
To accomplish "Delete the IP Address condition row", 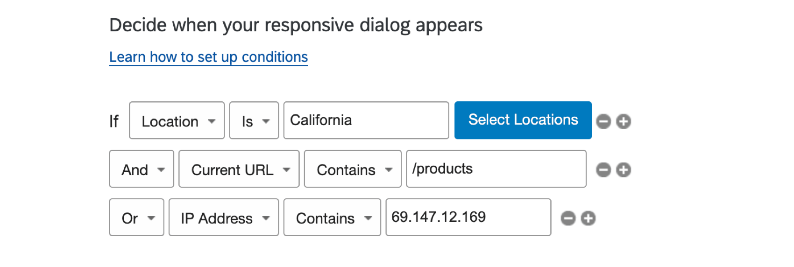I will point(568,218).
